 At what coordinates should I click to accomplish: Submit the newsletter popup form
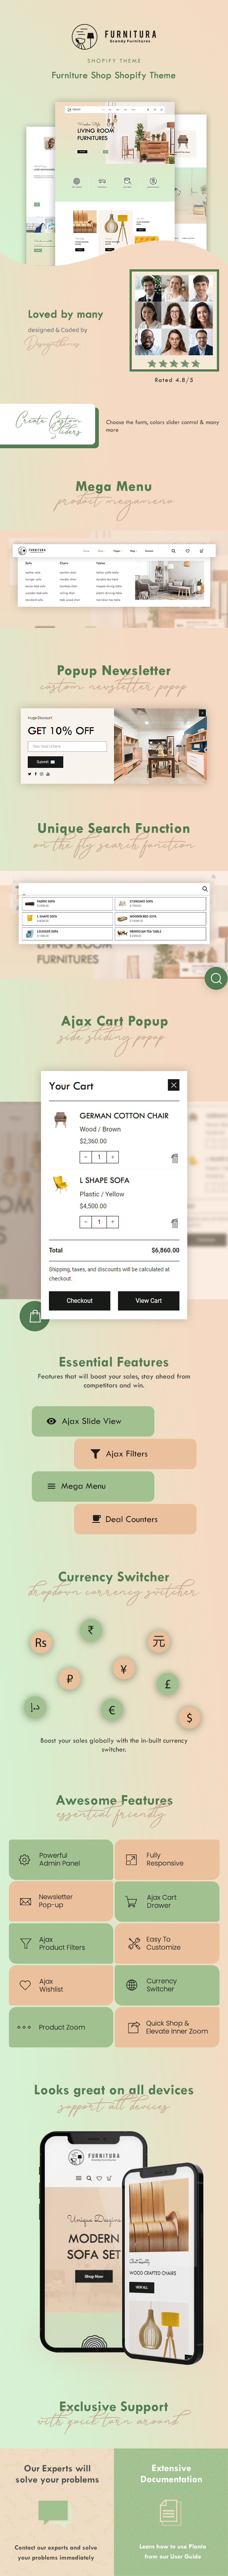tap(45, 762)
